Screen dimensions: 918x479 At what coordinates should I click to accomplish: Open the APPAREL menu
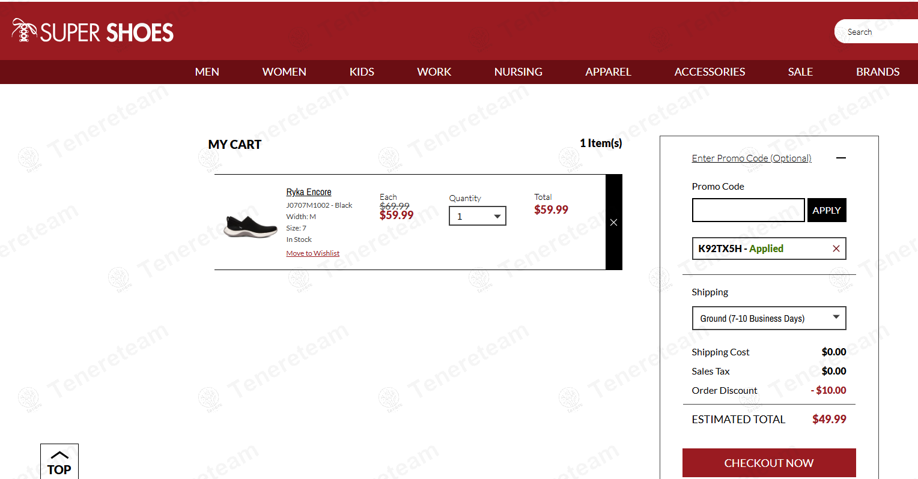[608, 71]
